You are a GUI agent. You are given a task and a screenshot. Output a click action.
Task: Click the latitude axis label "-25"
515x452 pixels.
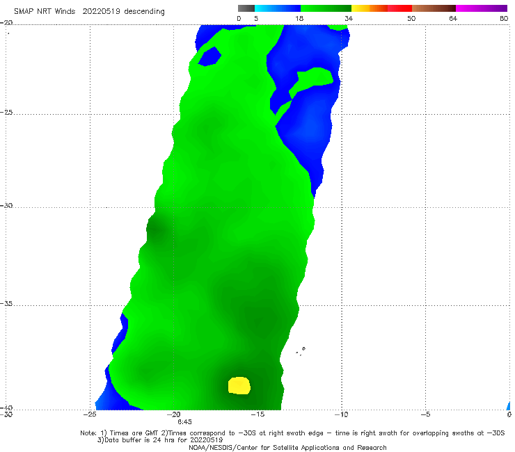6,113
